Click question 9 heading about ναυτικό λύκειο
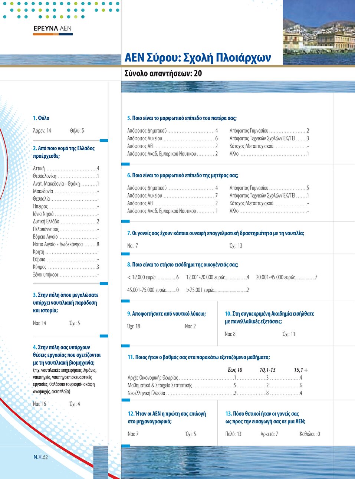 [167, 314]
